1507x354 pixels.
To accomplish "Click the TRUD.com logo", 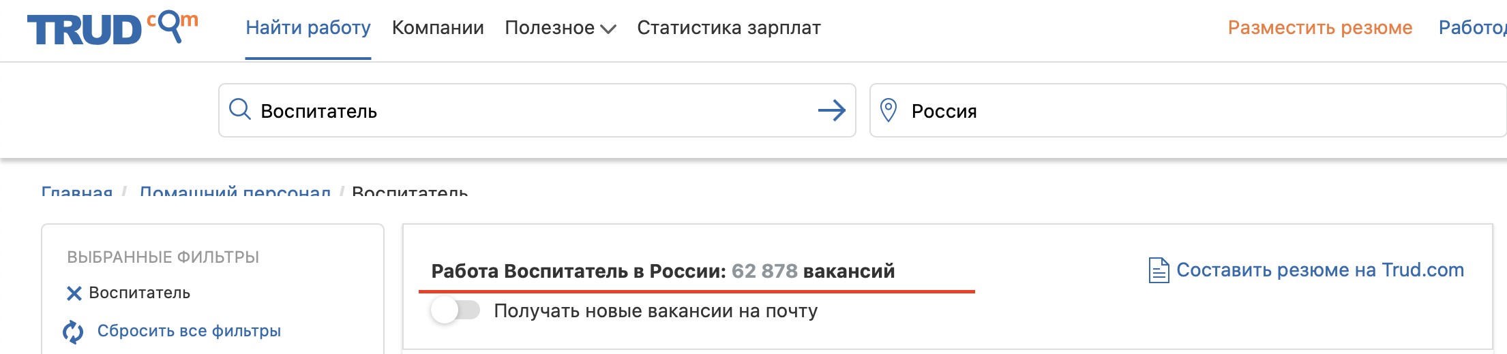I will coord(112,29).
